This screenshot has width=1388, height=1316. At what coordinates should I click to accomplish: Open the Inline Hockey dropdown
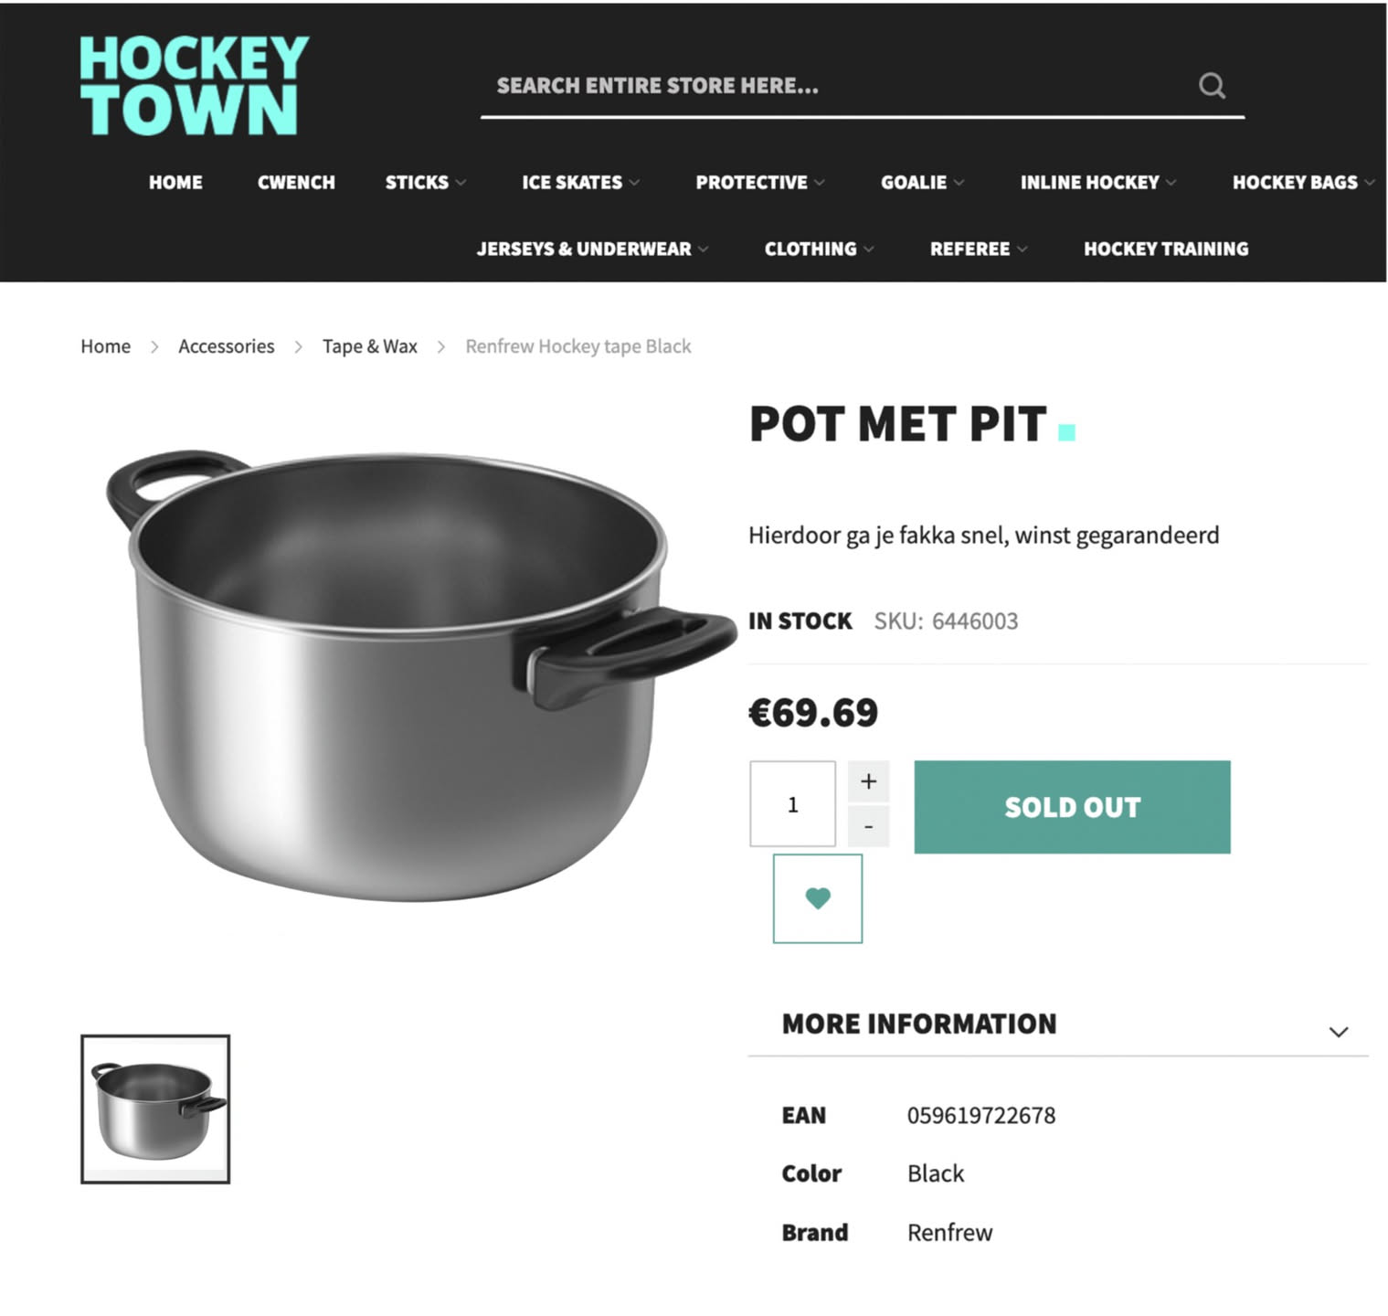click(x=1097, y=183)
